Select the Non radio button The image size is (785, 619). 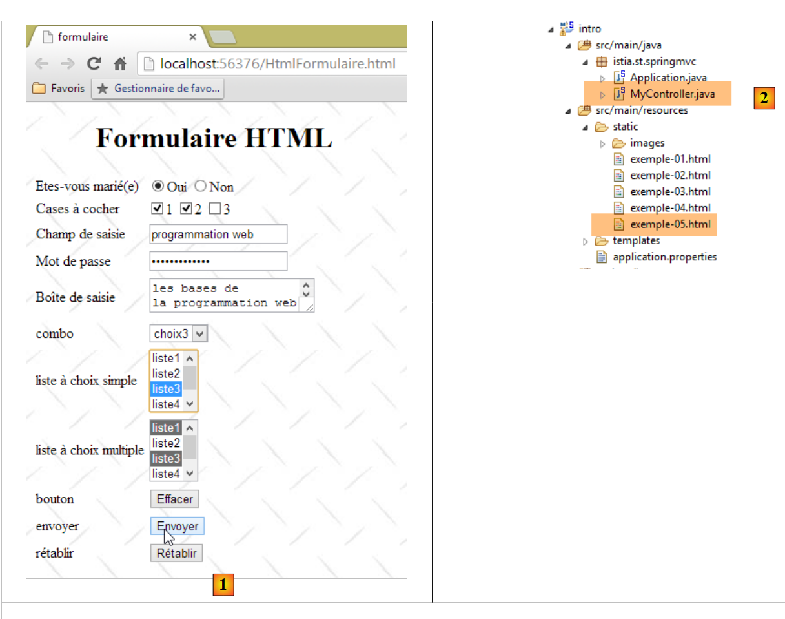[x=200, y=186]
